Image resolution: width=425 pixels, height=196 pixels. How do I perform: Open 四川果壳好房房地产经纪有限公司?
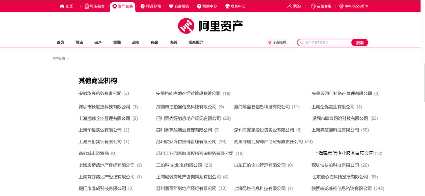pyautogui.click(x=189, y=118)
